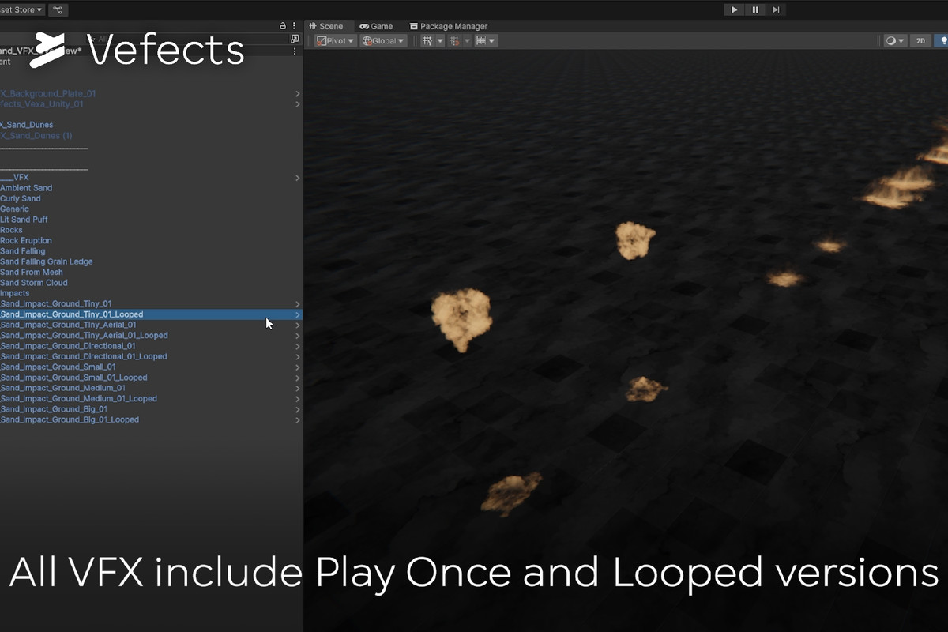
Task: Select Sand_Impact_Ground_Medium_01 in Hierarchy
Action: (x=62, y=388)
